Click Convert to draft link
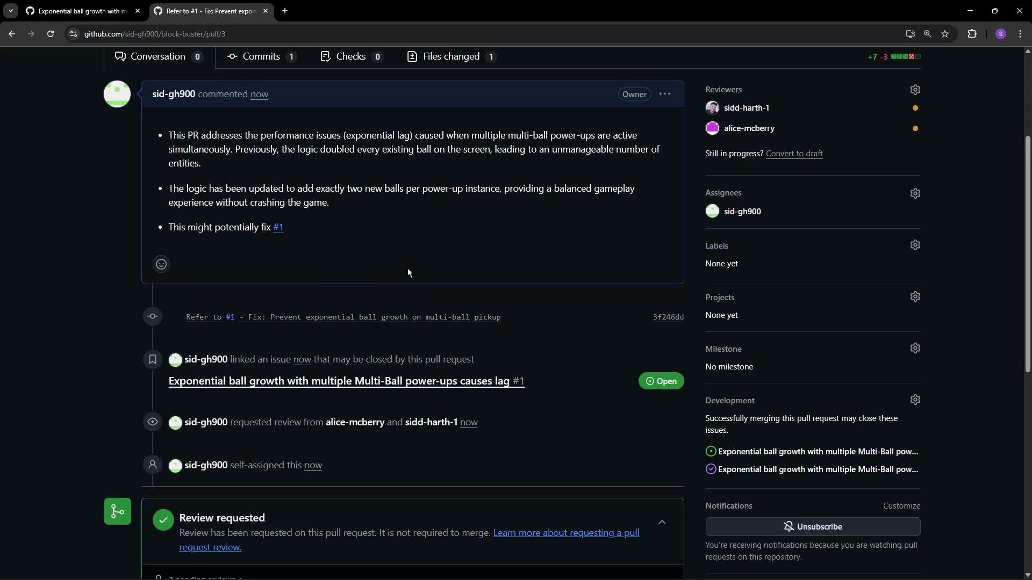 point(794,154)
